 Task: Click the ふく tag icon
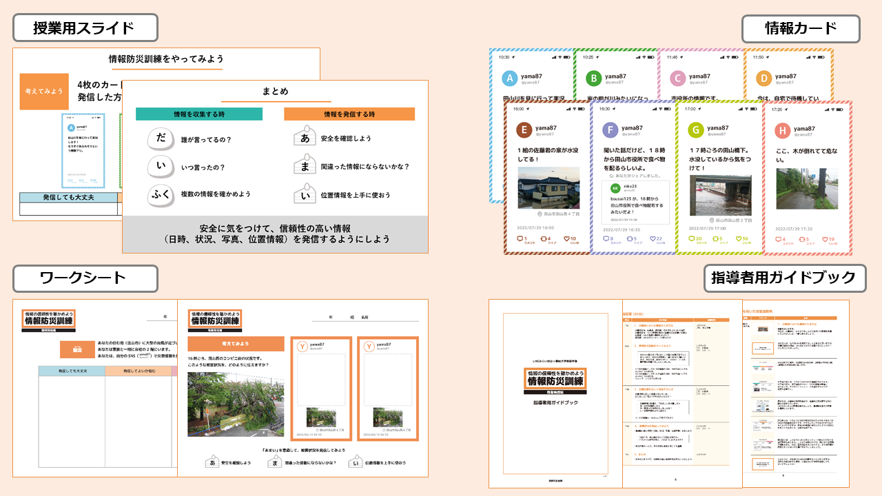pyautogui.click(x=161, y=195)
